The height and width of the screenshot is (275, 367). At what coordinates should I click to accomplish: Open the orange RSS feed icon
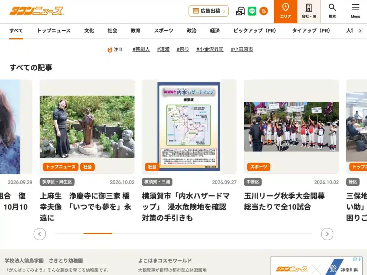(x=263, y=11)
